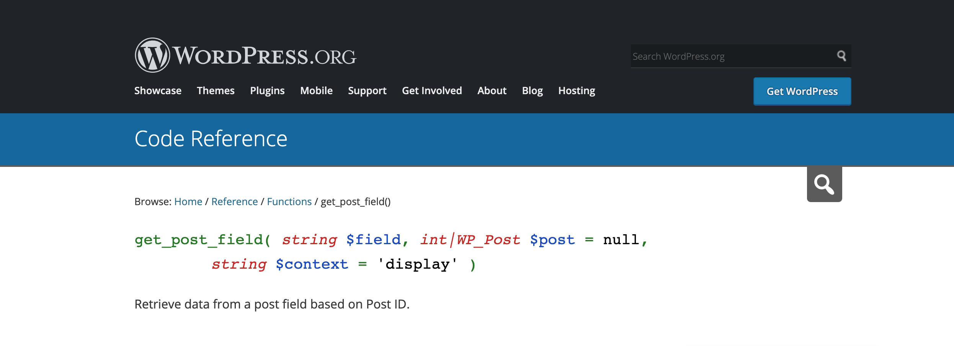Open the Get Involved page
The height and width of the screenshot is (346, 954).
[x=432, y=91]
